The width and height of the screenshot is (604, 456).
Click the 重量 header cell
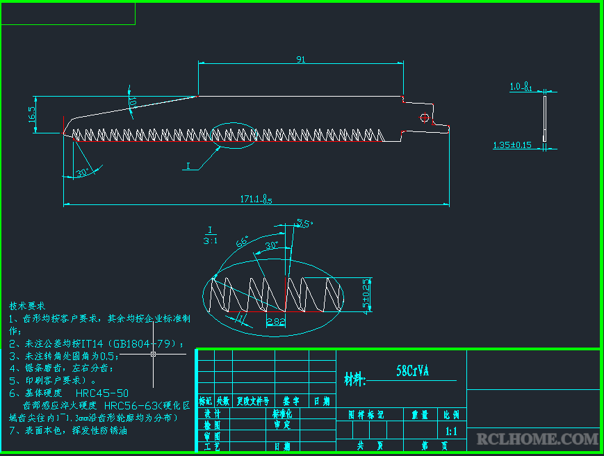420,415
